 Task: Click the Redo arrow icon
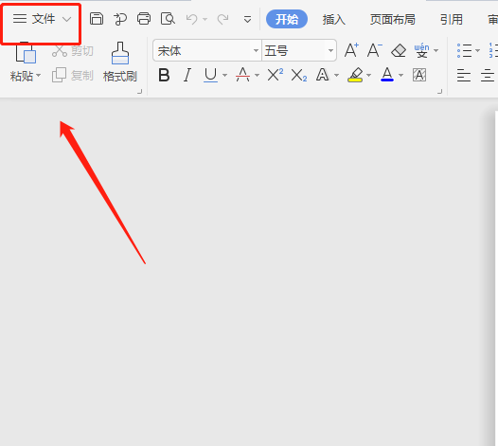click(x=222, y=19)
